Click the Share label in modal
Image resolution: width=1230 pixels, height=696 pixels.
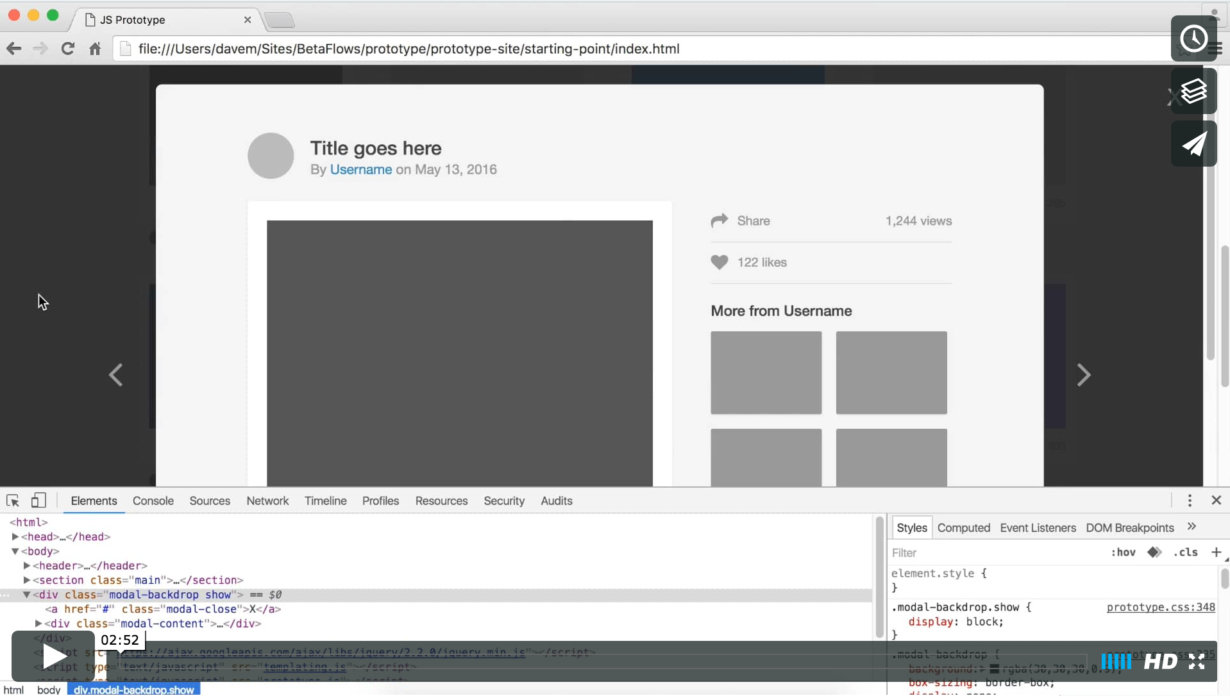(x=754, y=220)
